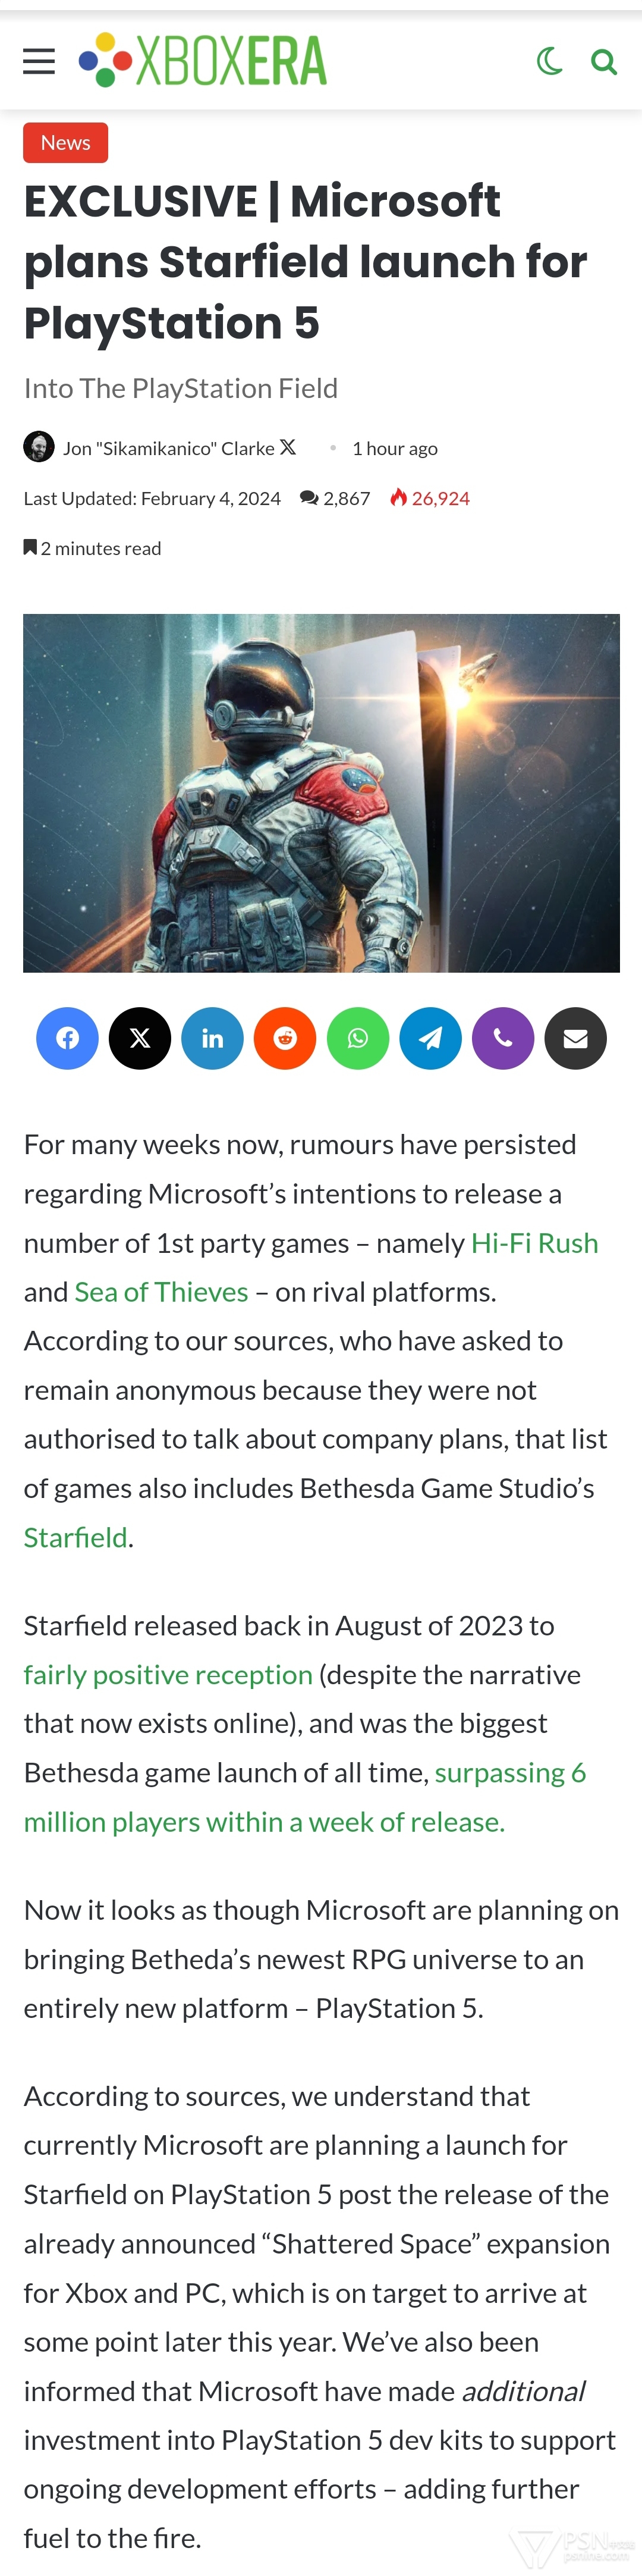Share the article on X
This screenshot has width=642, height=2576.
[x=140, y=1038]
